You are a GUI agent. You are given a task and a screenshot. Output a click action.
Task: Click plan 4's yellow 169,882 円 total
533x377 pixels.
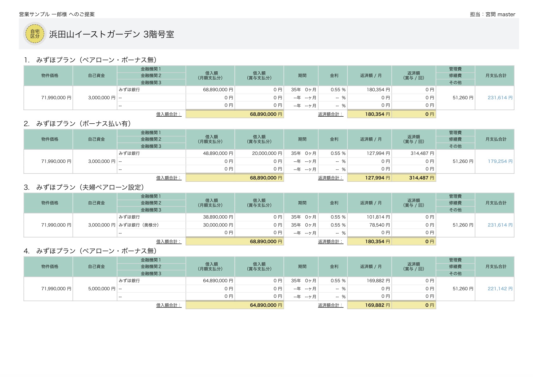coord(370,305)
